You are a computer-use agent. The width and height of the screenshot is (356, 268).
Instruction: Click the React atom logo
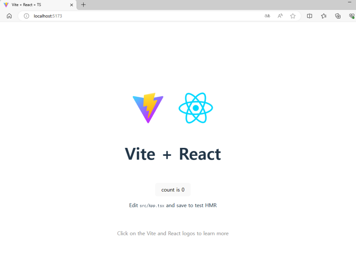click(196, 108)
